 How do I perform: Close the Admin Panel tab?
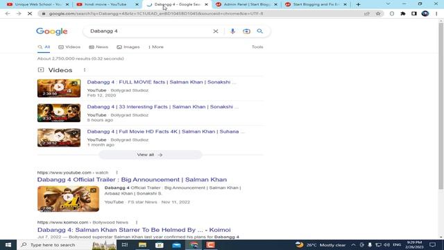click(275, 5)
